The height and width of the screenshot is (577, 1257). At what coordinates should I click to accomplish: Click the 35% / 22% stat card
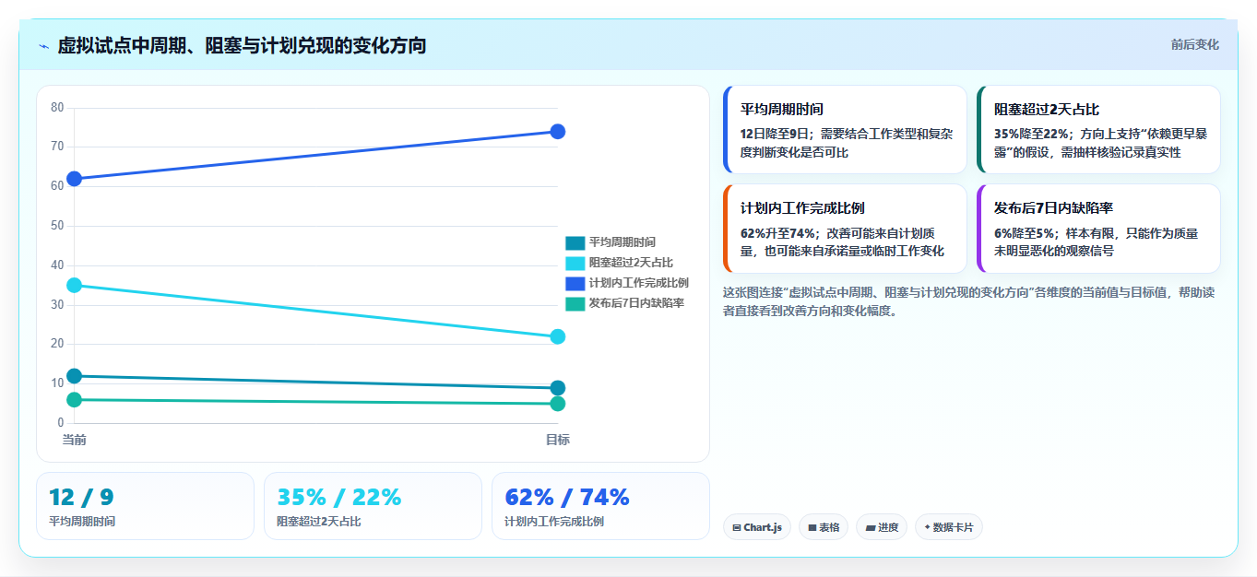tap(373, 506)
